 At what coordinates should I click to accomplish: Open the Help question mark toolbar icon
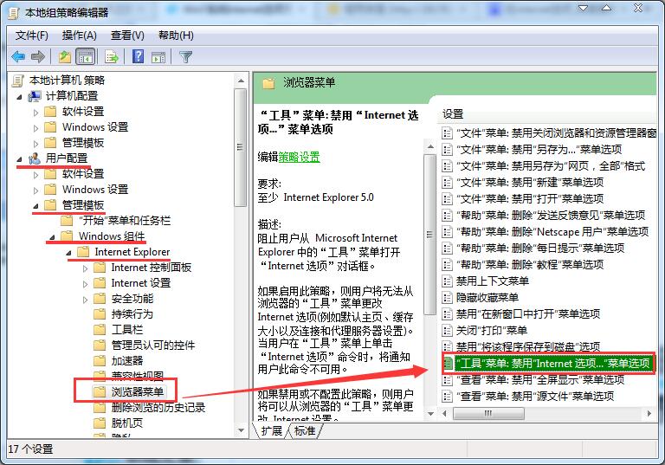pos(138,56)
